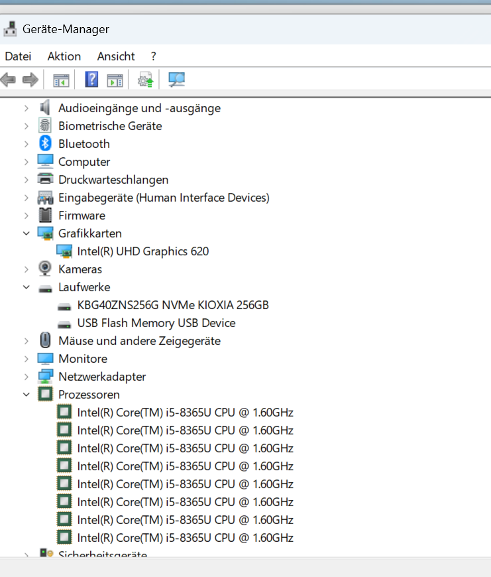Click the speaker icon for Audioeingänge
This screenshot has height=577, width=491.
pyautogui.click(x=45, y=108)
